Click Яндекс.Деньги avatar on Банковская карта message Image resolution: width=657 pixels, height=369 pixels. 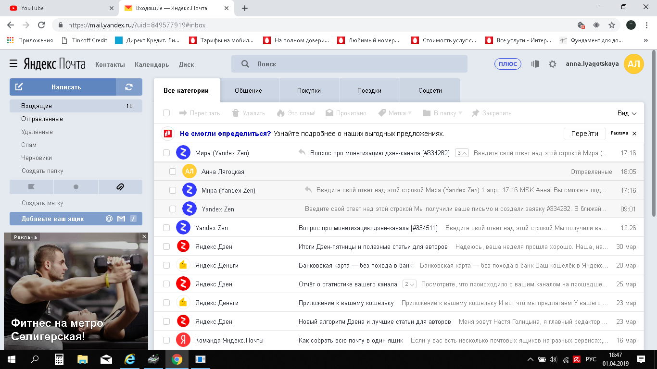coord(182,265)
